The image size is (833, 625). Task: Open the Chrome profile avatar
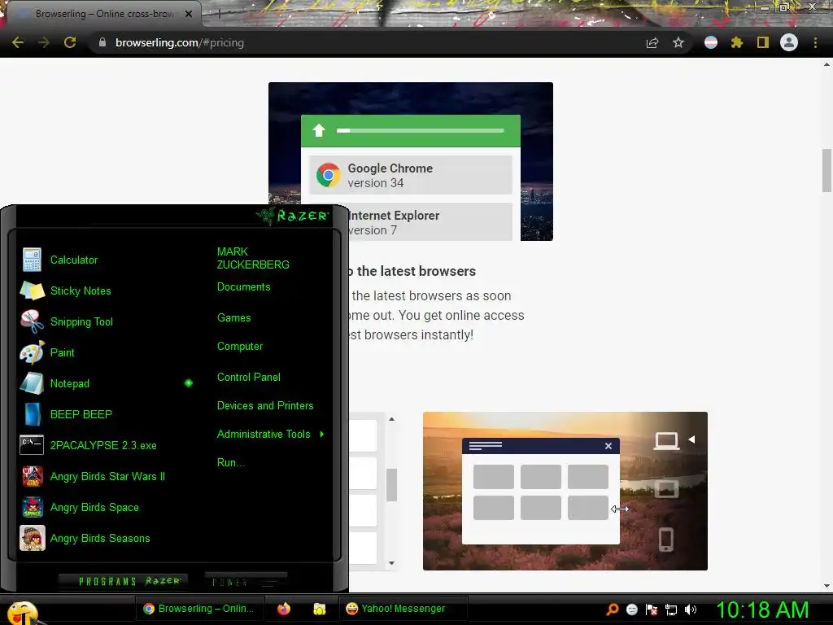[x=789, y=42]
